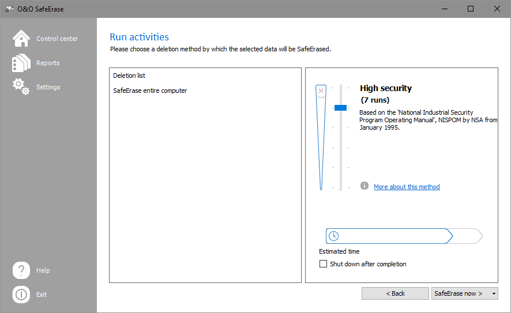Open the Help menu label

[x=43, y=270]
